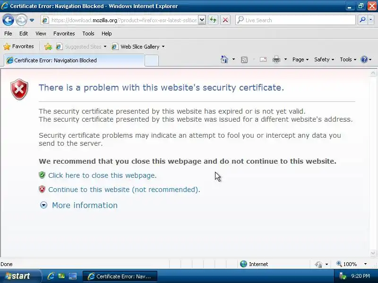This screenshot has width=378, height=283.
Task: Click the green shield icon beside close link
Action: pyautogui.click(x=42, y=175)
